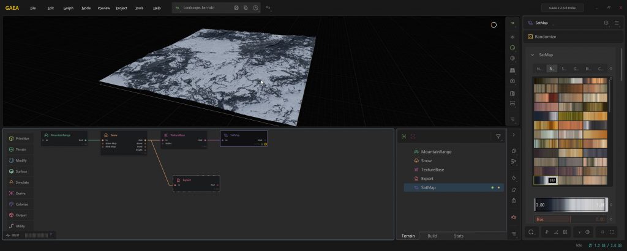
Task: Toggle the fullscreen icon in bottom properties bar
Action: (x=613, y=232)
